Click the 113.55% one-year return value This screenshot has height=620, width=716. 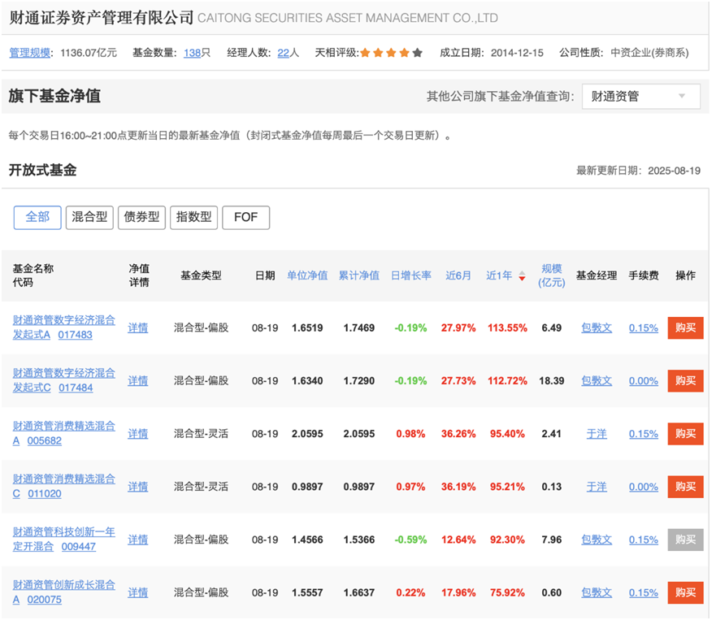[x=507, y=327]
